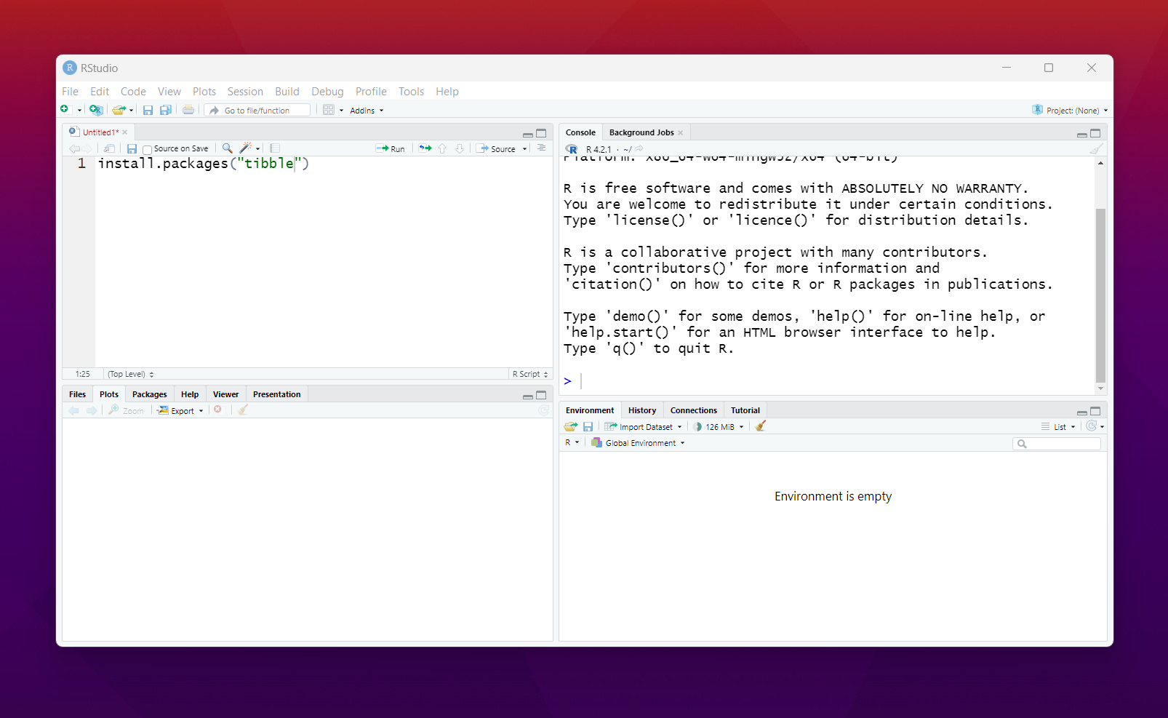Click the Clear console broom icon
The width and height of the screenshot is (1168, 718).
[x=1096, y=149]
